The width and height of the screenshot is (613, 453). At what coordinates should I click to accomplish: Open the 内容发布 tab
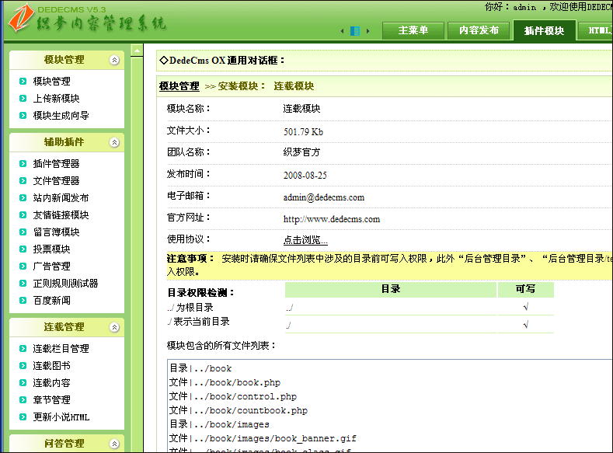(479, 31)
